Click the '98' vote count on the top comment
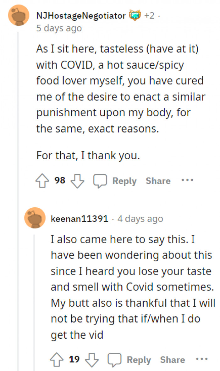This screenshot has width=220, height=371. [x=60, y=180]
